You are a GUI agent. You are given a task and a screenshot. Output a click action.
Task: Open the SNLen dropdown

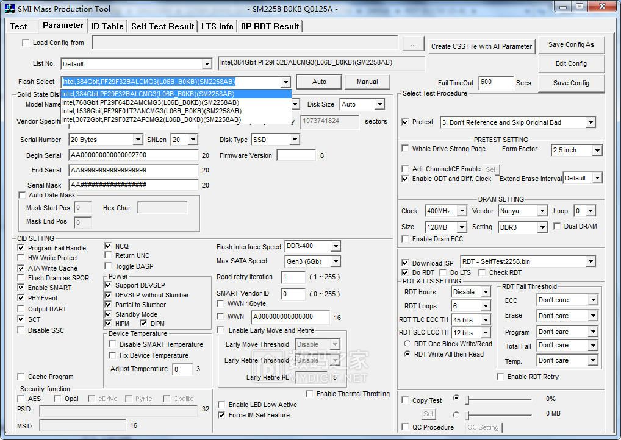pyautogui.click(x=193, y=140)
